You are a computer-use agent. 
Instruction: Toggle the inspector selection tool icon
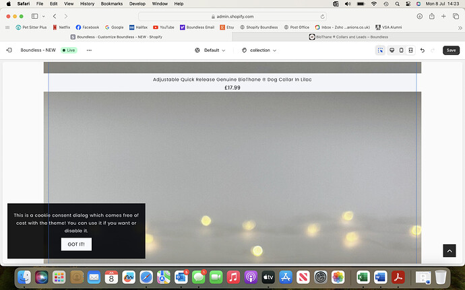click(380, 50)
